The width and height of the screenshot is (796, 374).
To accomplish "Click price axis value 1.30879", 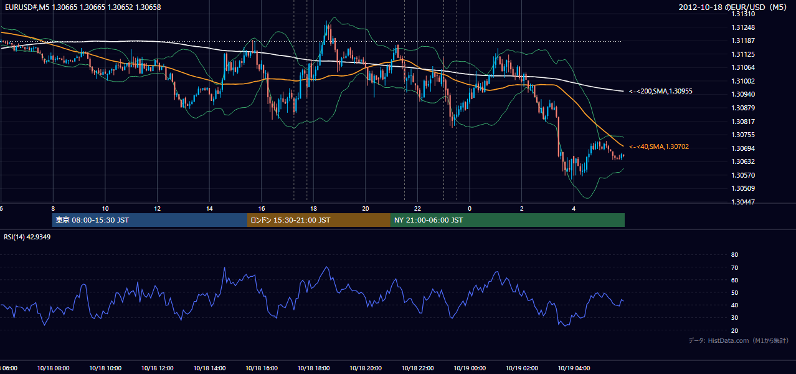I will (743, 108).
